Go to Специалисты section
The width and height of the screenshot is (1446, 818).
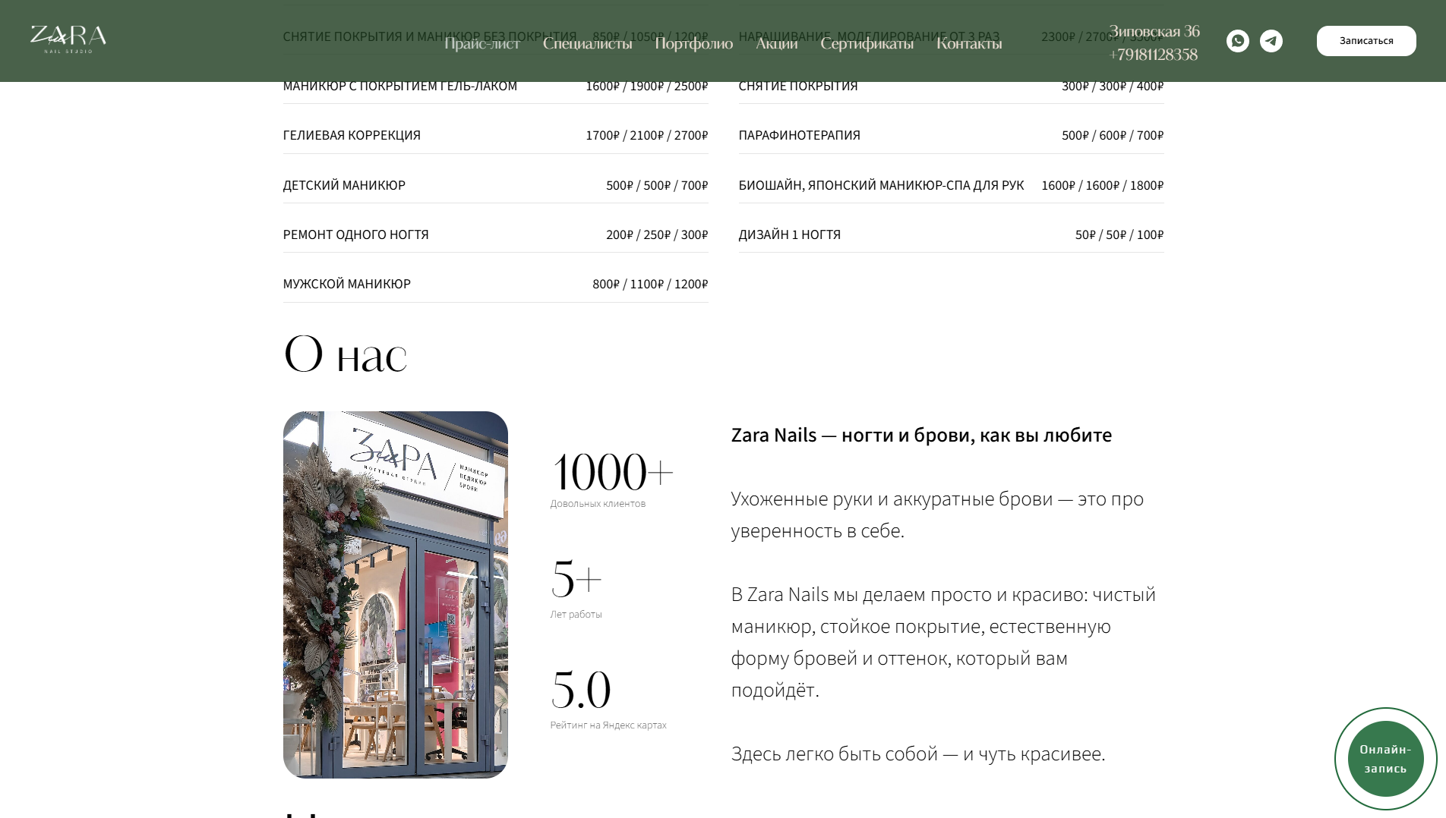[x=587, y=43]
